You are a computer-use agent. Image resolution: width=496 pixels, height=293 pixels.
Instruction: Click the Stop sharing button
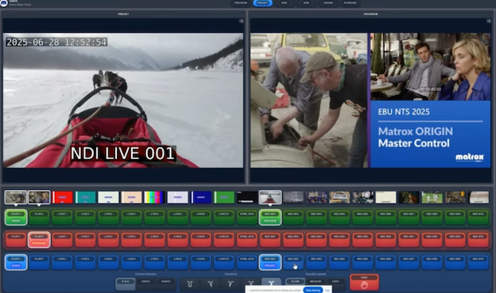[313, 290]
